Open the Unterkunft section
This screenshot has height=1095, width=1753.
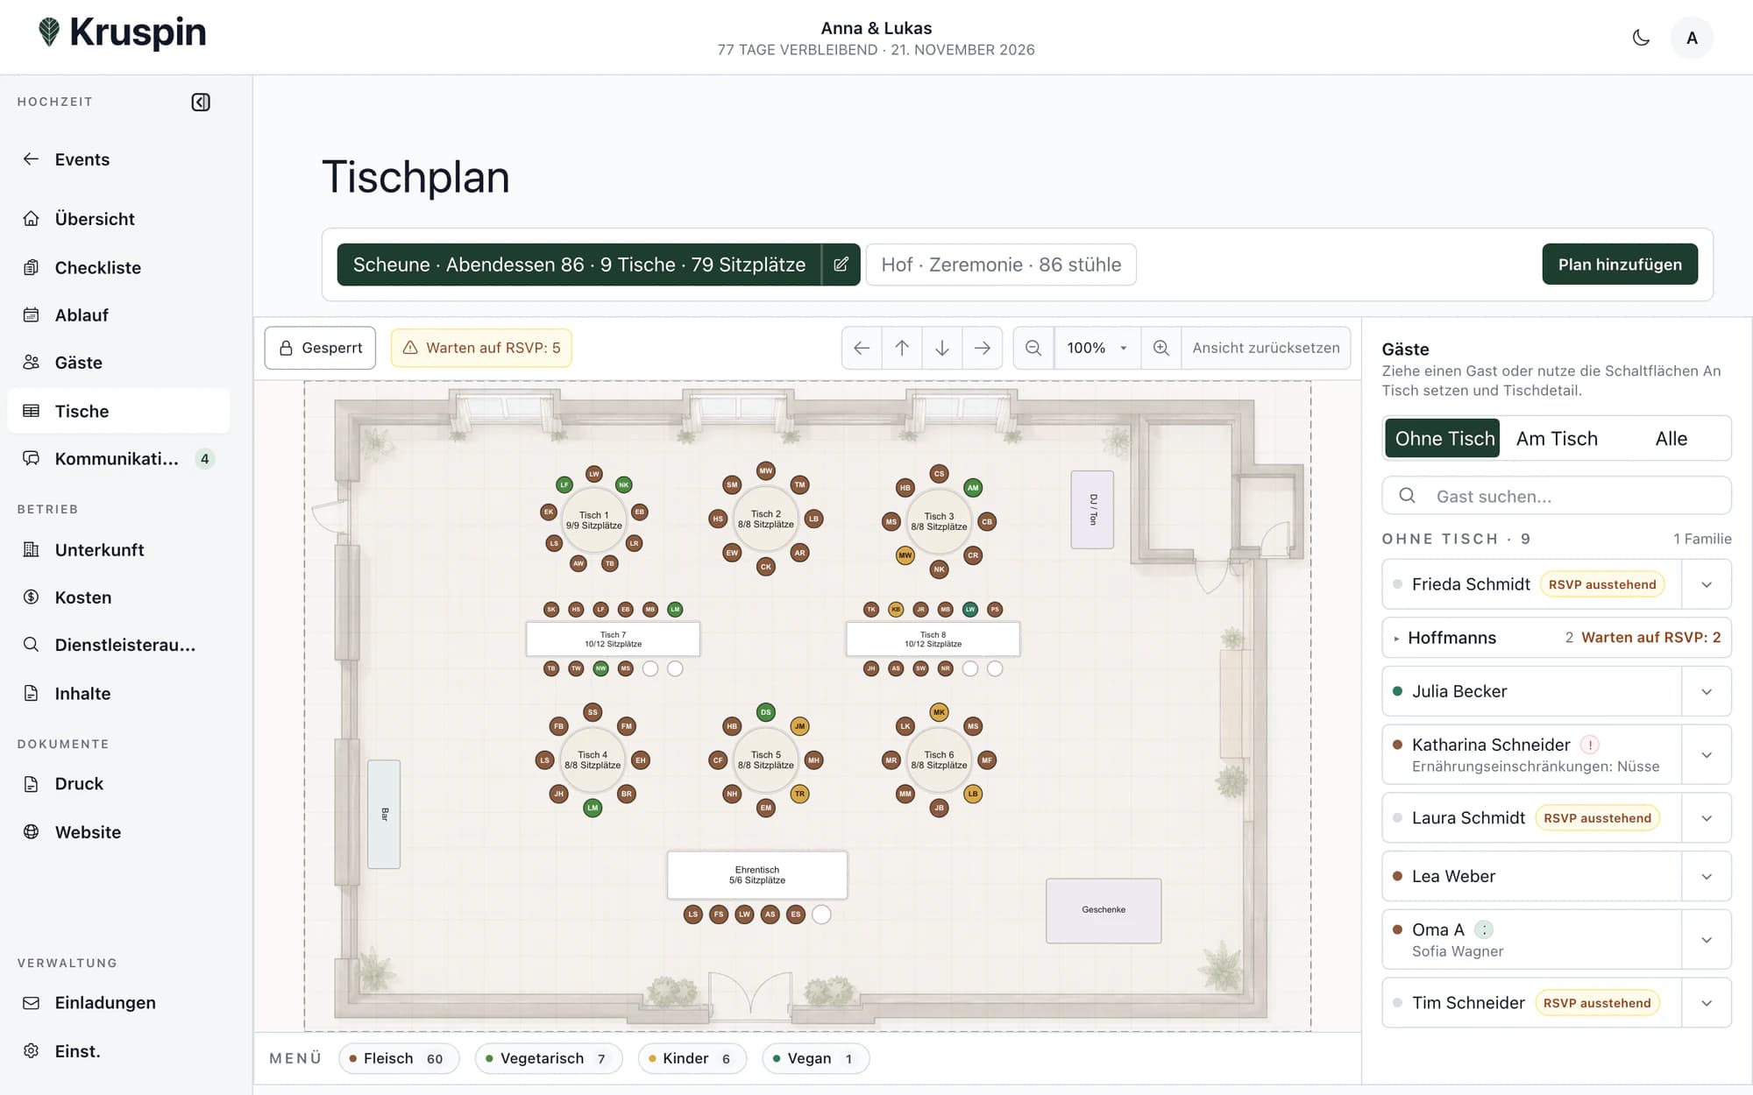(118, 550)
